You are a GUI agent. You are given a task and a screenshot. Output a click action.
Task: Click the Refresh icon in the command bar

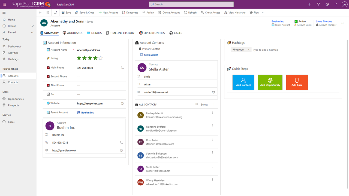[190, 12]
